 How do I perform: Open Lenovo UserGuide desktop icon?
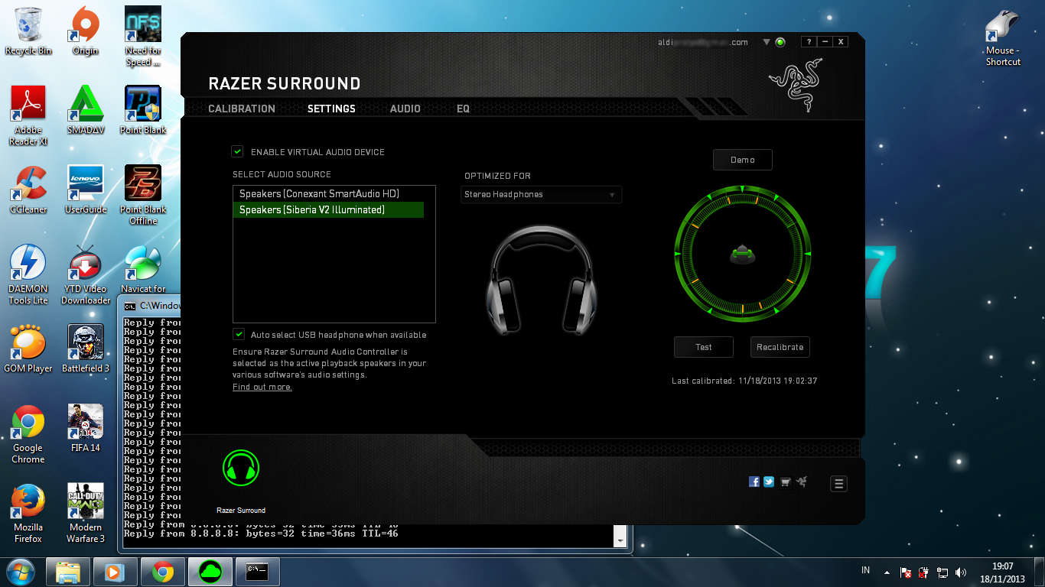pos(85,190)
